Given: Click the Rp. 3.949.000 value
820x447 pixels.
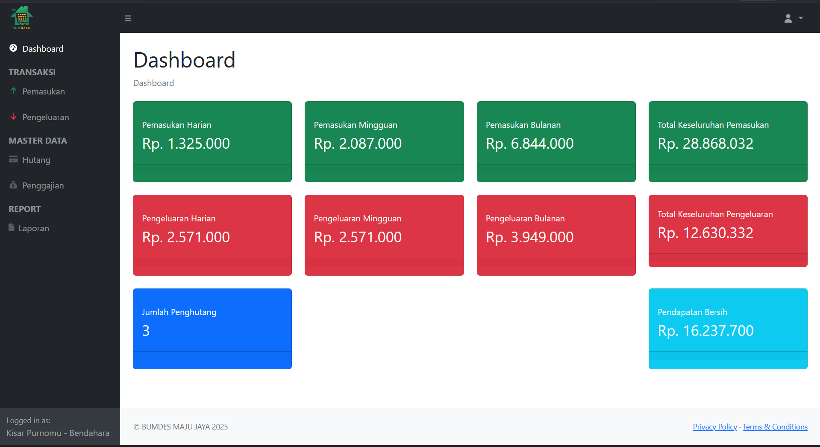Looking at the screenshot, I should 529,237.
